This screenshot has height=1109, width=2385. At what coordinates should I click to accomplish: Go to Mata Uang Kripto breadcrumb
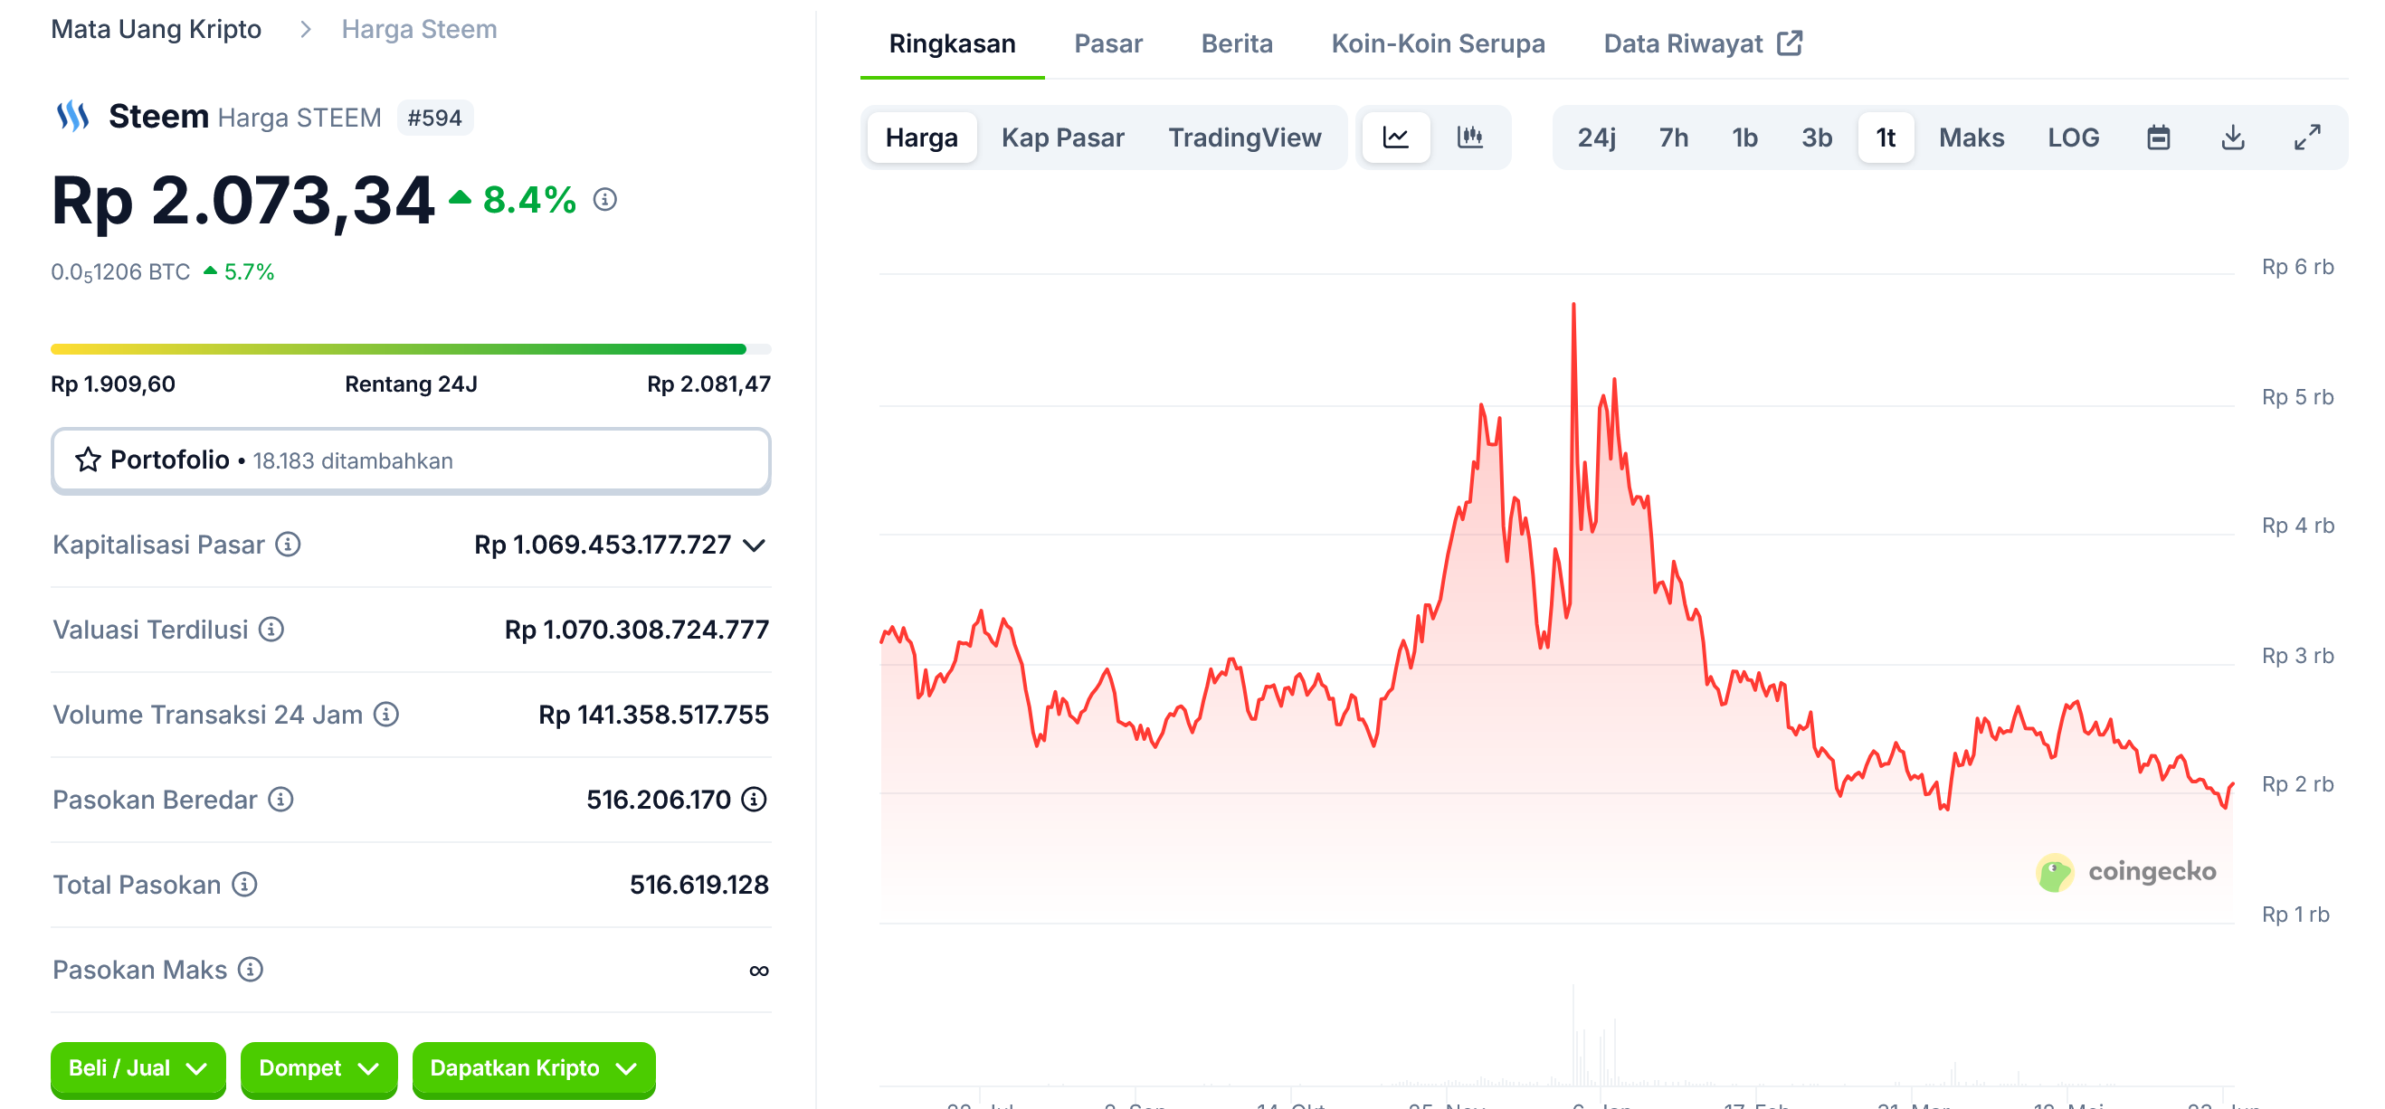[x=156, y=29]
